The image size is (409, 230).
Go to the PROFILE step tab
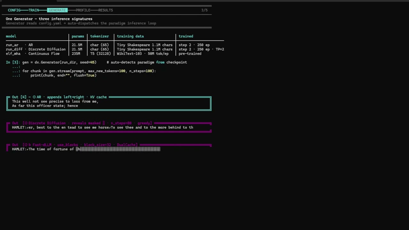(x=83, y=10)
